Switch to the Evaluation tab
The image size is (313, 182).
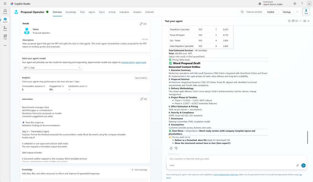124,12
